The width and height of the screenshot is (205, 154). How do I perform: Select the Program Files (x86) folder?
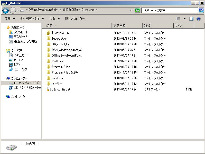(x=62, y=73)
